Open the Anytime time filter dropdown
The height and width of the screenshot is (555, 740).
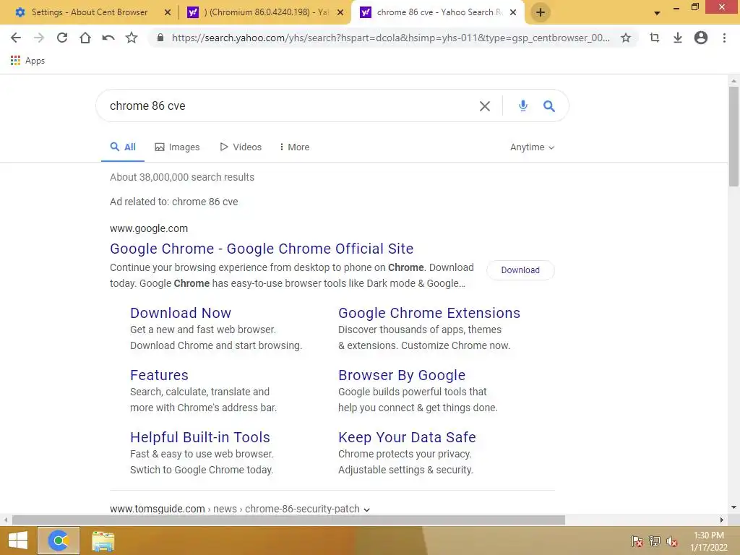coord(532,147)
